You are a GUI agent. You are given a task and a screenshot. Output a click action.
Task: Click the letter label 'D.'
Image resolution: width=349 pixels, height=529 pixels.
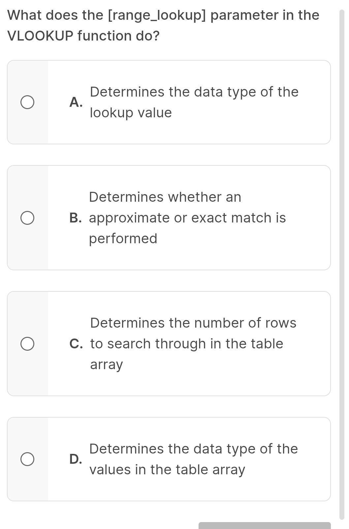click(x=76, y=458)
